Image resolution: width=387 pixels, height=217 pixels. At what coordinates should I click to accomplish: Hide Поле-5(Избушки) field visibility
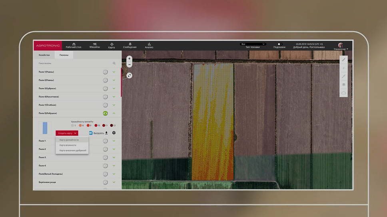[105, 113]
